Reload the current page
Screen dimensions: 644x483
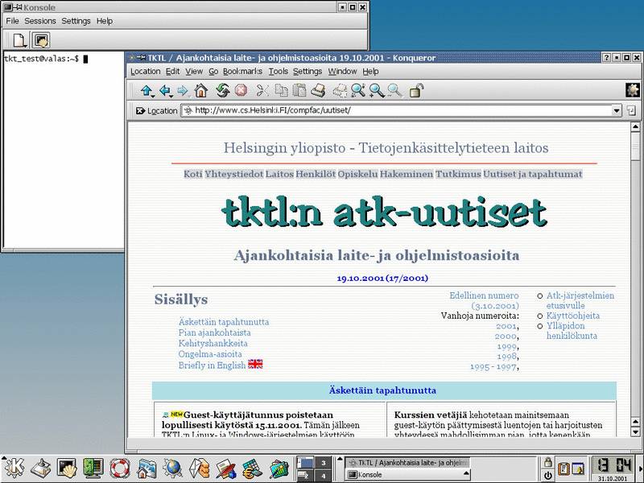pyautogui.click(x=223, y=91)
